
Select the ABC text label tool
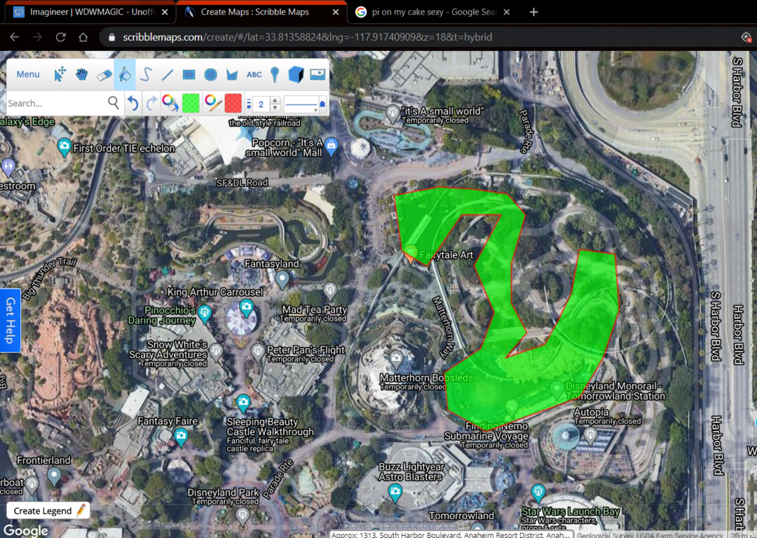254,74
